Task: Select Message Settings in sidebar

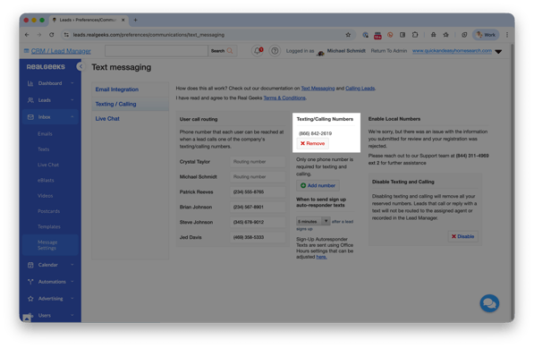Action: [50, 245]
